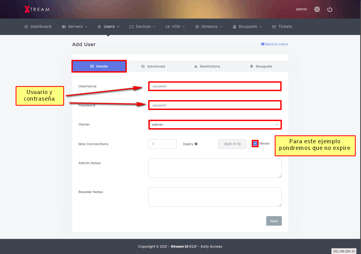
Task: Open settings via the gear icon
Action: coord(317,9)
